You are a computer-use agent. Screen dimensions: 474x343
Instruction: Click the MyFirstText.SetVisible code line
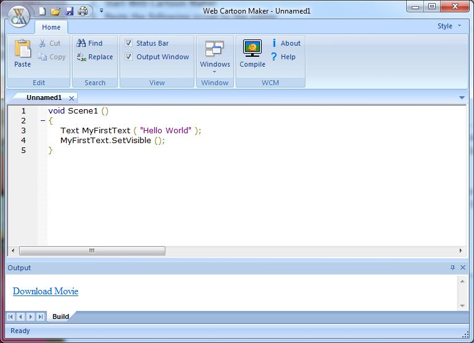(113, 141)
